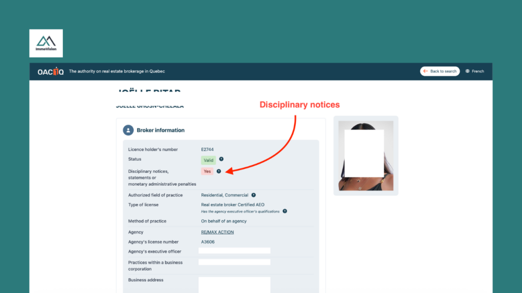
Task: Click the Agency's executive officer input field
Action: click(x=234, y=250)
